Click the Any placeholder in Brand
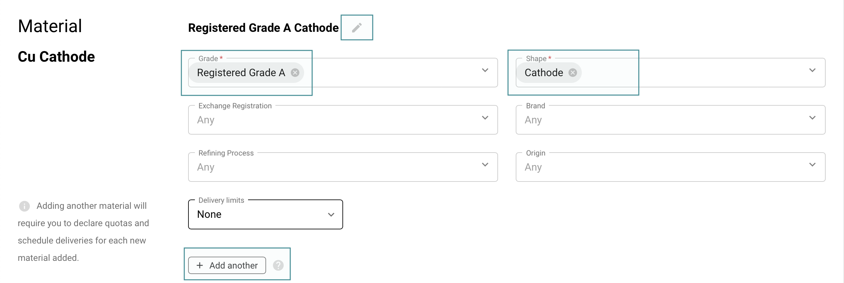844x283 pixels. coord(533,120)
